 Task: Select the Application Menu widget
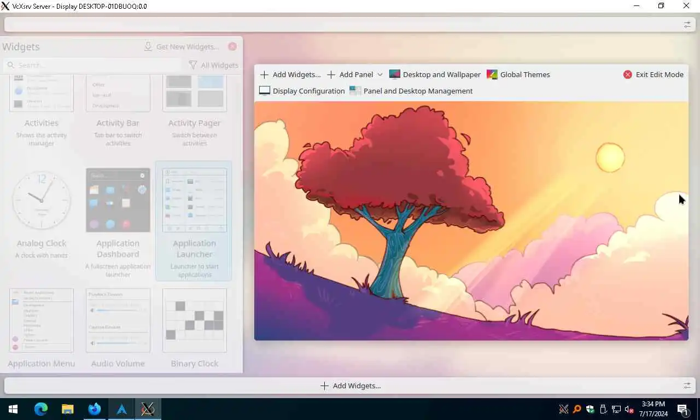tap(41, 328)
